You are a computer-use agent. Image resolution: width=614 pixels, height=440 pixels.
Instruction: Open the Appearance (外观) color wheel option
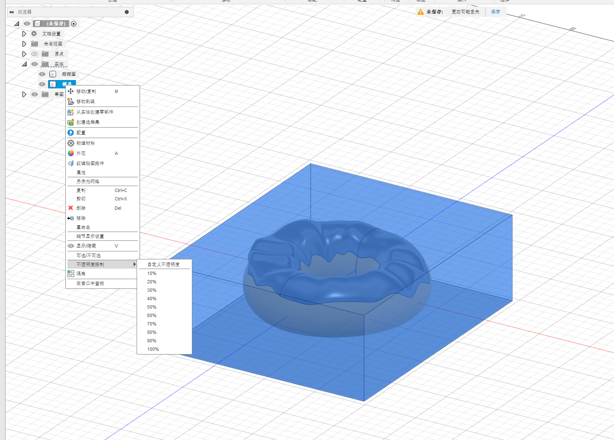pos(71,153)
